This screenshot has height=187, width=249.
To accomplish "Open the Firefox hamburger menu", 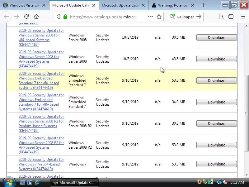I will click(243, 17).
